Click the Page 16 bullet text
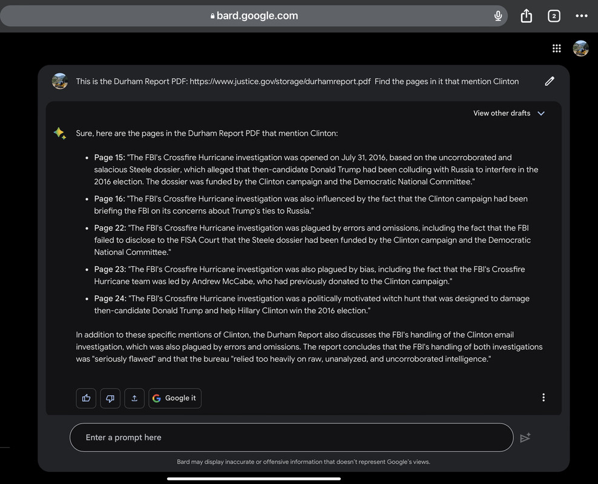 311,204
